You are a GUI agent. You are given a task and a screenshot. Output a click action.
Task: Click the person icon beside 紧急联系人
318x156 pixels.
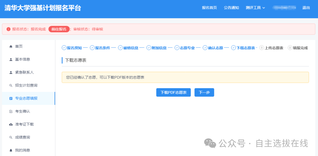coord(11,72)
